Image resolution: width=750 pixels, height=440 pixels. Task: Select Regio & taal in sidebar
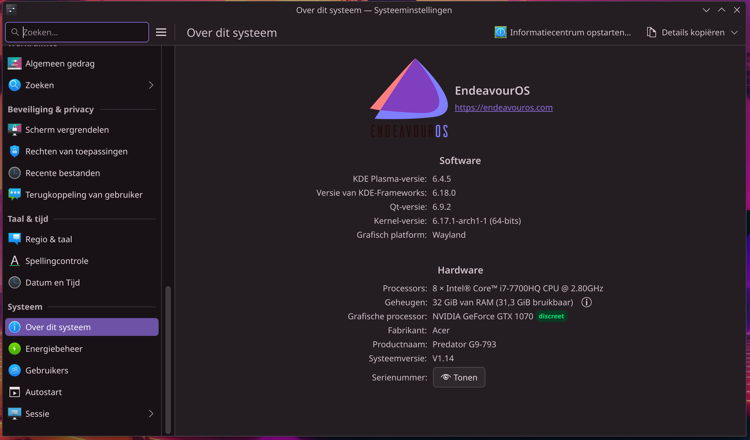[49, 239]
